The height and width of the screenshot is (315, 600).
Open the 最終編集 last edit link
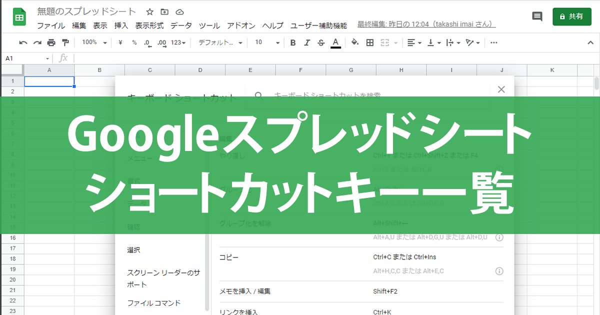click(426, 24)
